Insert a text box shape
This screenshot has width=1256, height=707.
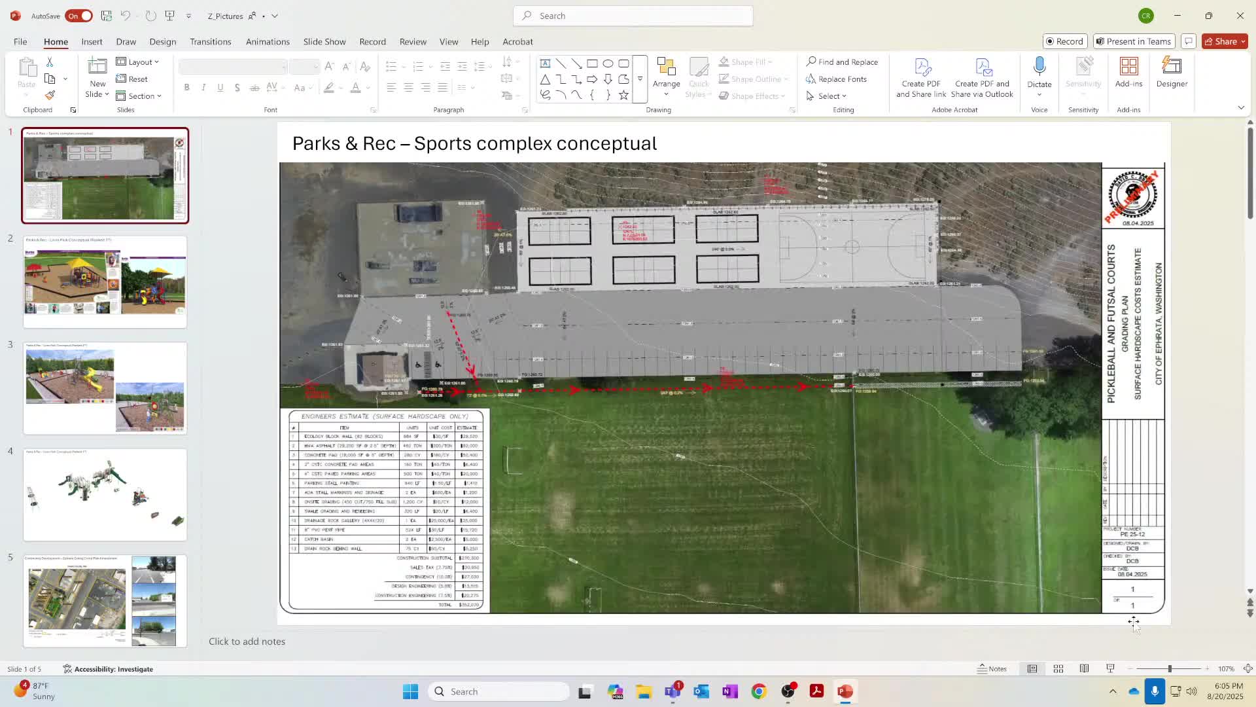545,63
